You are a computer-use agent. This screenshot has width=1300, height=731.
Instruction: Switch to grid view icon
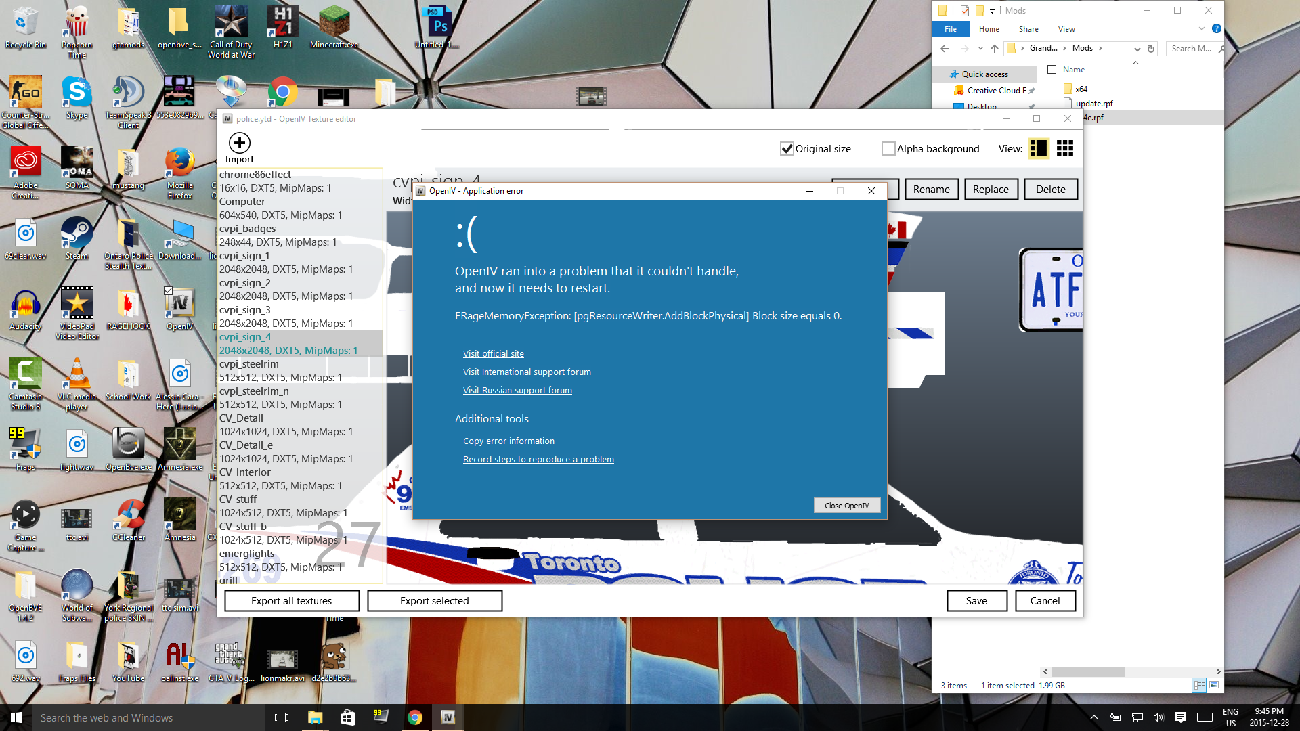click(1065, 149)
